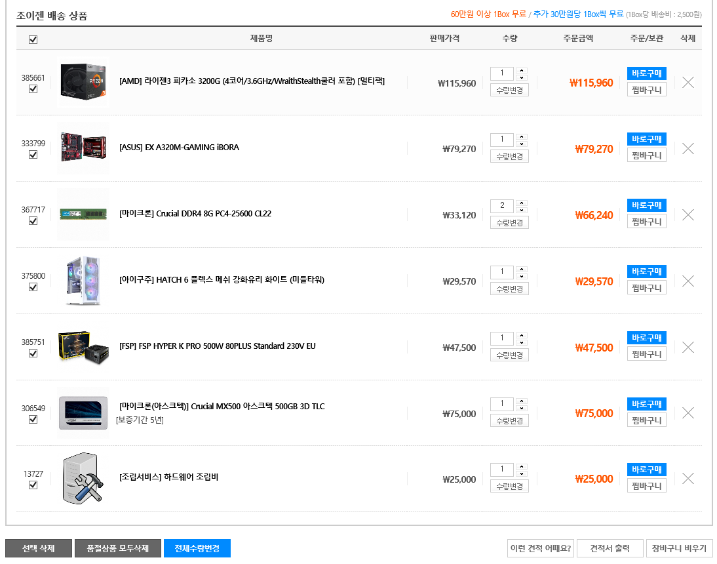This screenshot has height=564, width=717.
Task: Click 바로구매 for the HATCH 6 case
Action: click(646, 272)
